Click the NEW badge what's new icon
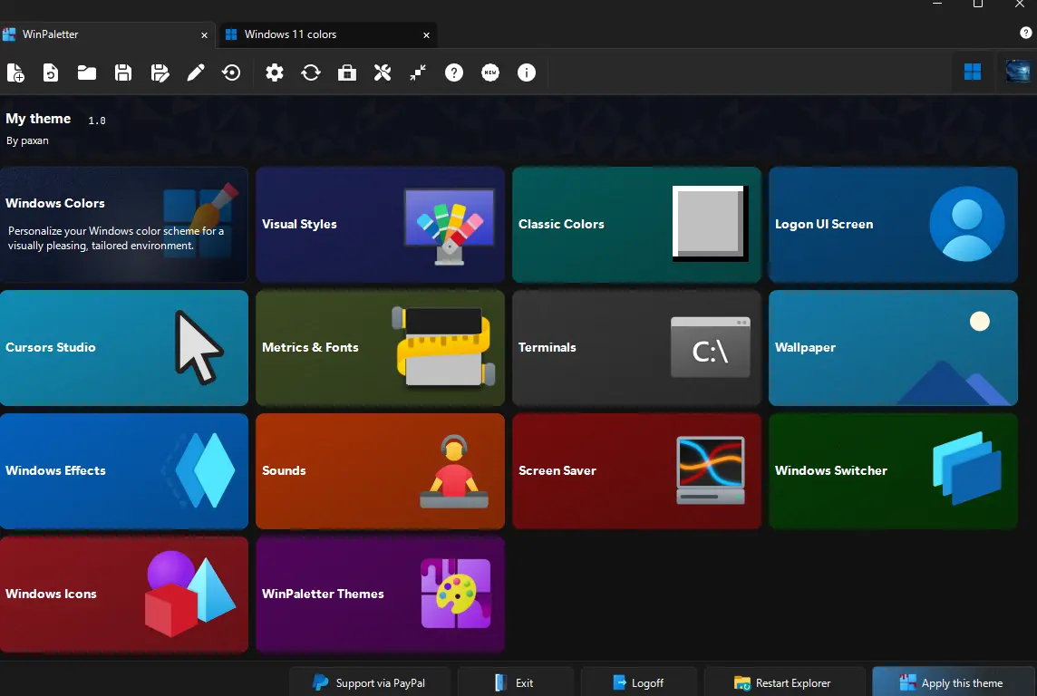This screenshot has width=1037, height=696. [490, 72]
